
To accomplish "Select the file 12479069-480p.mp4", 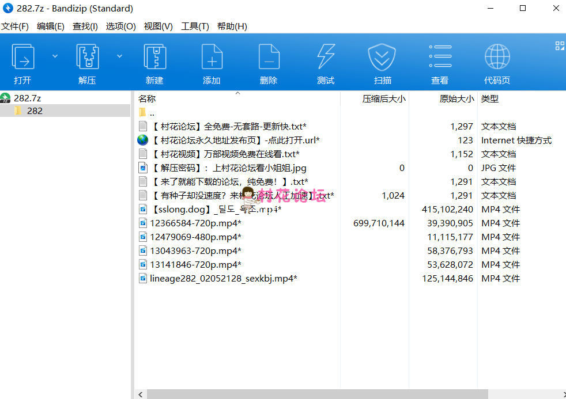I will pos(195,237).
